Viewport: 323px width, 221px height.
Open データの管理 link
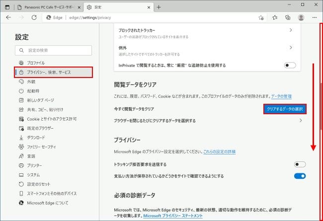[x=281, y=96]
